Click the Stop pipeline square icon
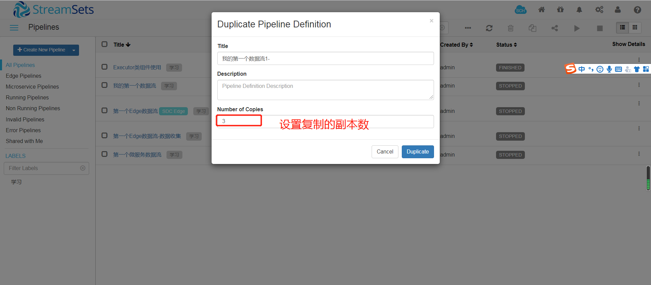 click(600, 28)
